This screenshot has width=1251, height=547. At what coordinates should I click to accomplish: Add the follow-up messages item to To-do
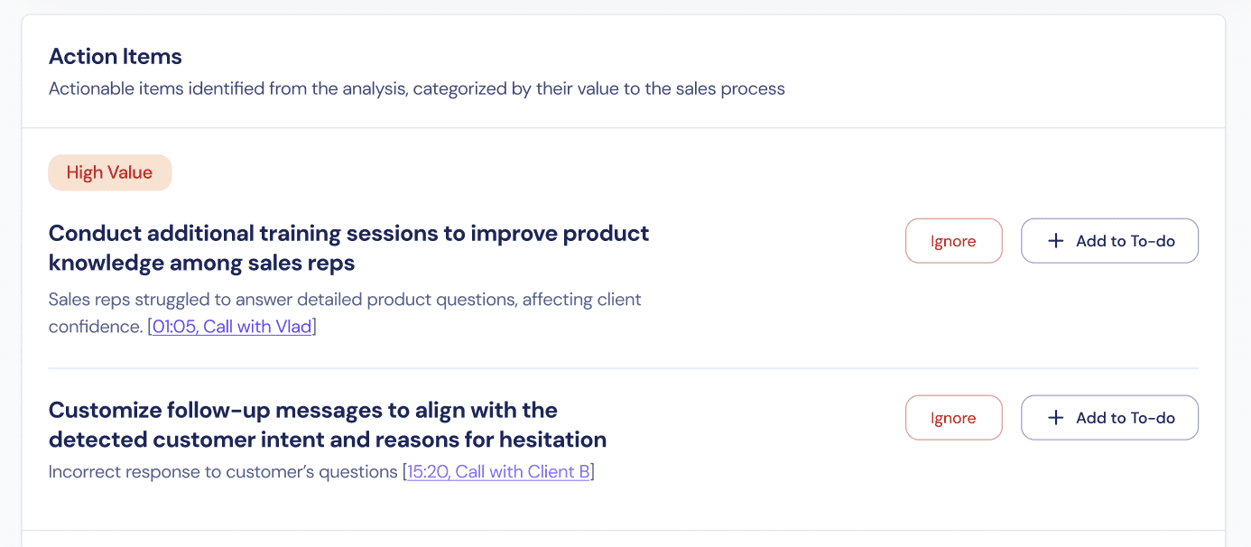pos(1109,418)
